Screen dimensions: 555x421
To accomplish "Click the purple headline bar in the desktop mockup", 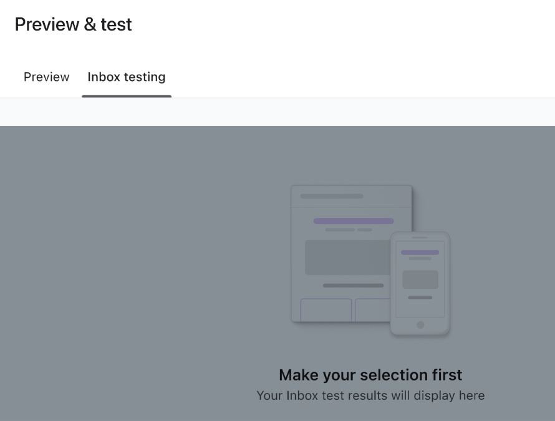I will pos(354,220).
